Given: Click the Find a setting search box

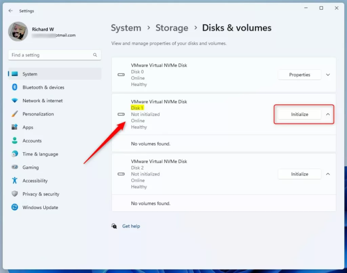Looking at the screenshot, I should 51,55.
